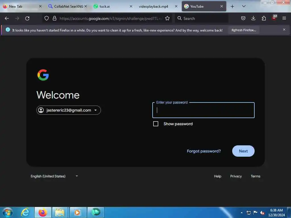The image size is (291, 218).
Task: Open the Help link
Action: [217, 176]
